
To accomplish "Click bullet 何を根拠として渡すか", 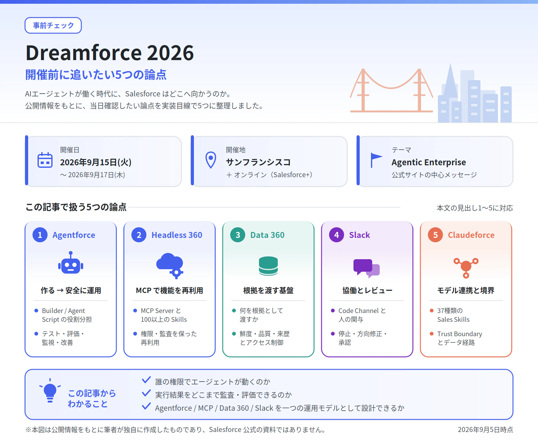I will 261,315.
